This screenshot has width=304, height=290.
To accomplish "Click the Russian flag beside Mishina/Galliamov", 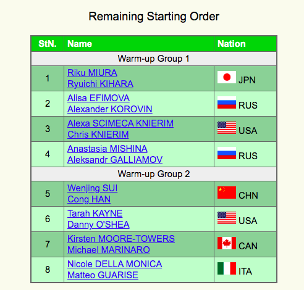I will [x=227, y=153].
